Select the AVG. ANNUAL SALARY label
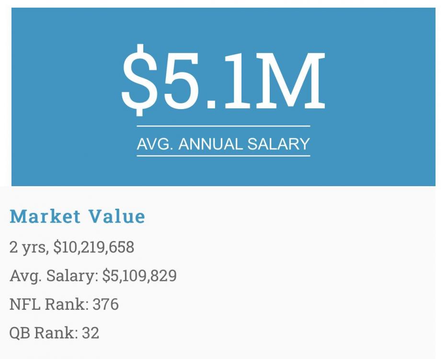The width and height of the screenshot is (447, 359). pyautogui.click(x=223, y=144)
